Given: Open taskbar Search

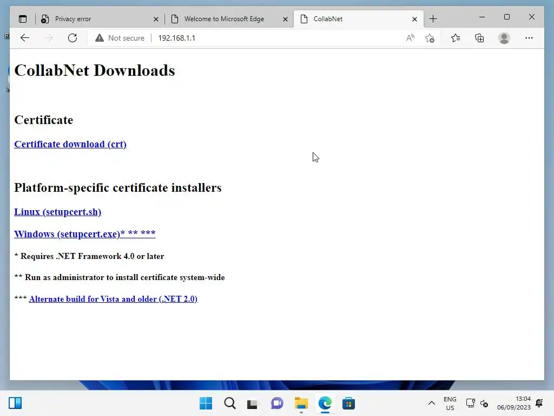Looking at the screenshot, I should point(229,403).
